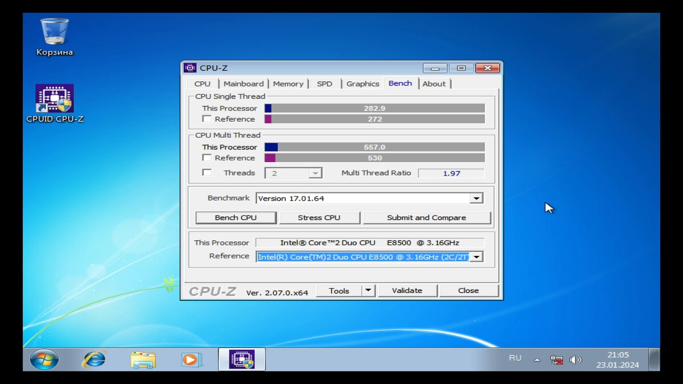Click the taskbar clock 21:05
The height and width of the screenshot is (384, 683).
[618, 354]
